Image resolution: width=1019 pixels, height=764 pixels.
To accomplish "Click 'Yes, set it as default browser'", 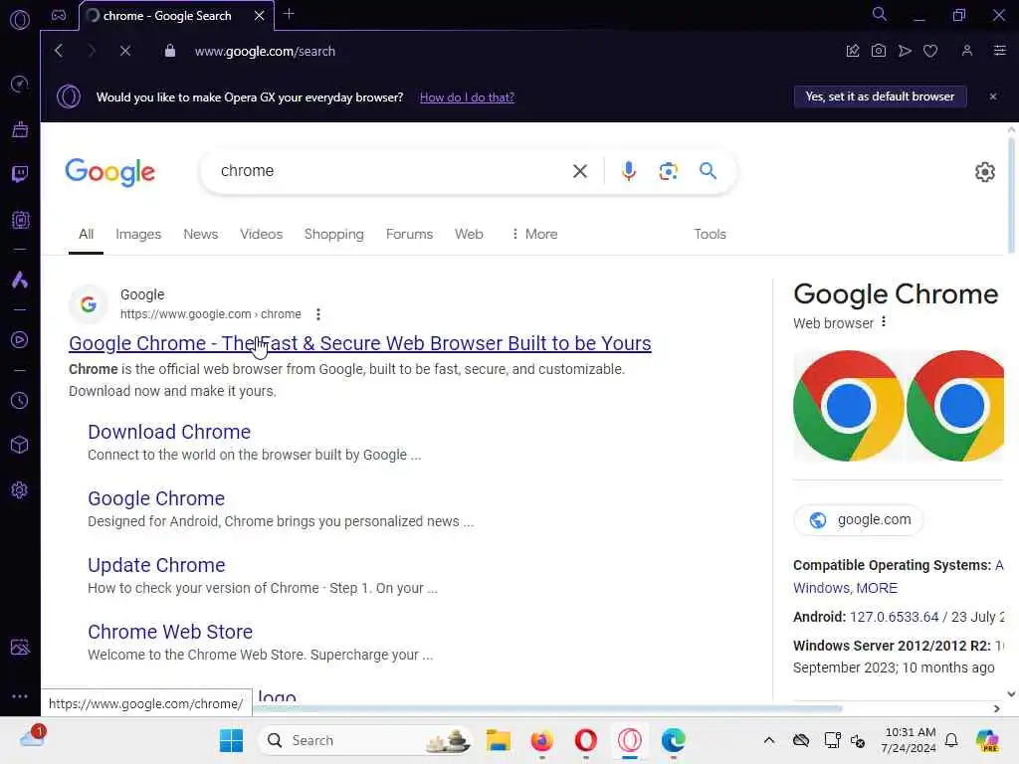I will [x=880, y=96].
